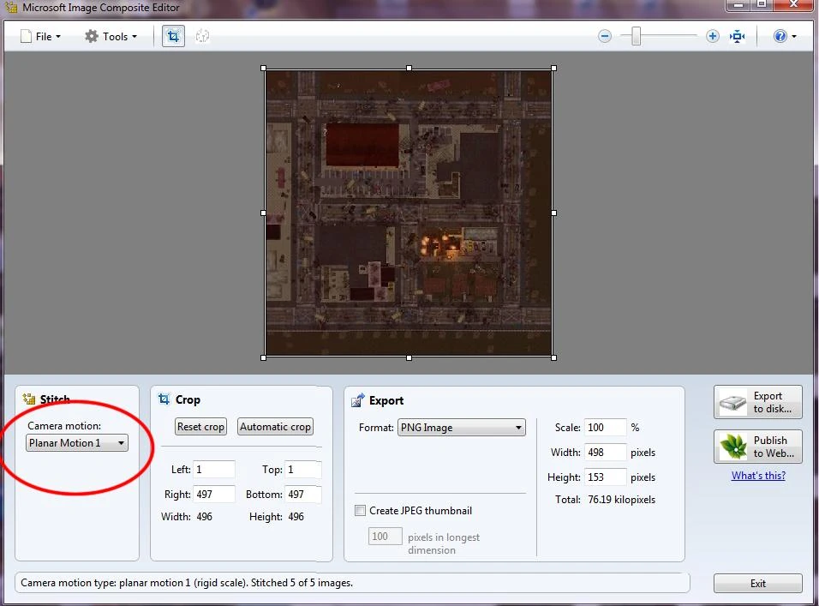This screenshot has height=606, width=819.
Task: Click inside the Scale percentage field
Action: (x=605, y=427)
